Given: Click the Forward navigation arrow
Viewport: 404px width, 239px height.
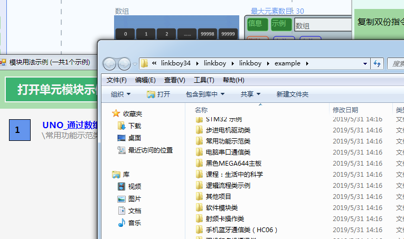Looking at the screenshot, I should (125, 64).
